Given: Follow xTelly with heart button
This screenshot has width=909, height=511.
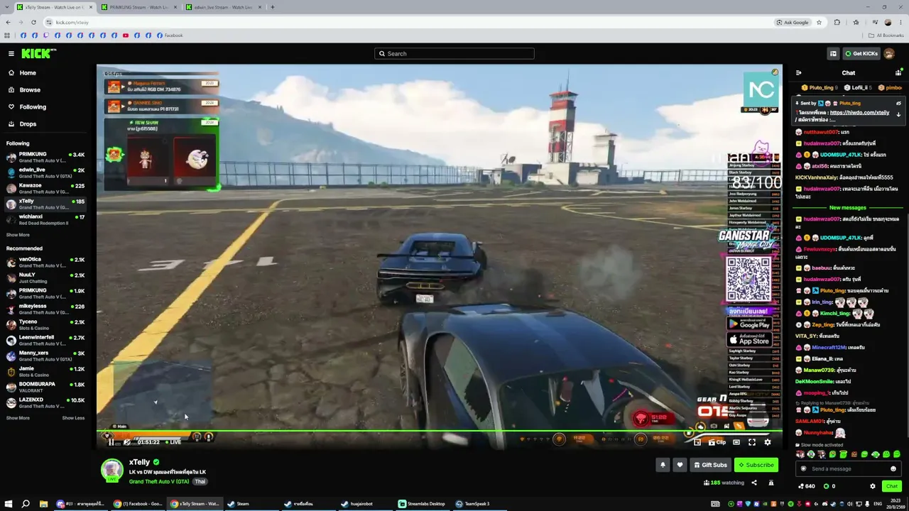Looking at the screenshot, I should click(x=680, y=465).
